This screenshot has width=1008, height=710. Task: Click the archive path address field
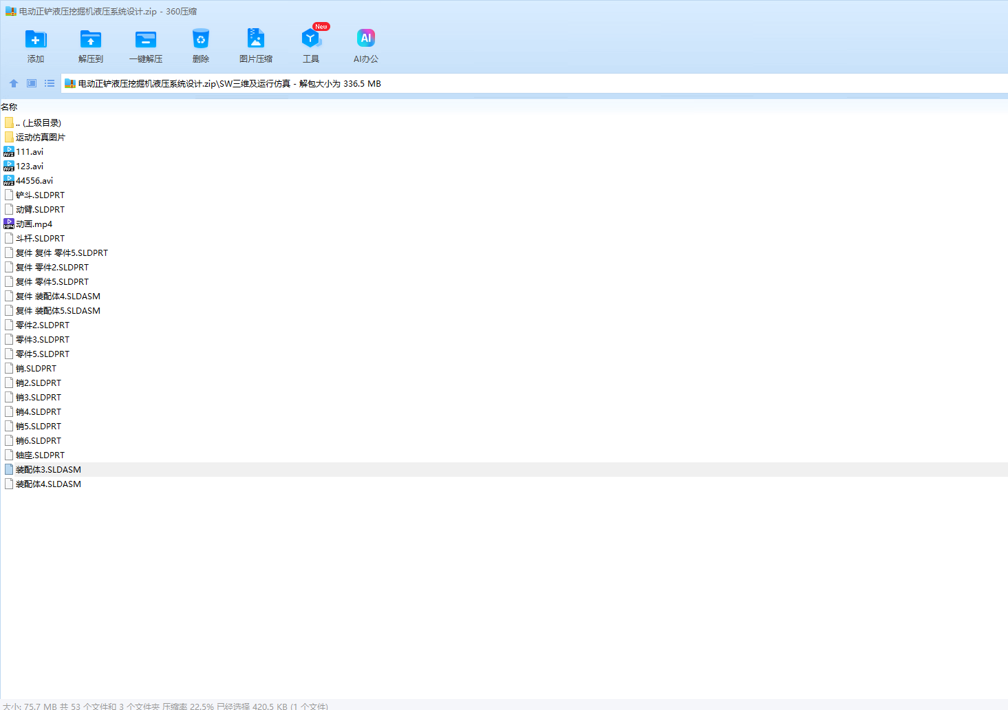[535, 83]
